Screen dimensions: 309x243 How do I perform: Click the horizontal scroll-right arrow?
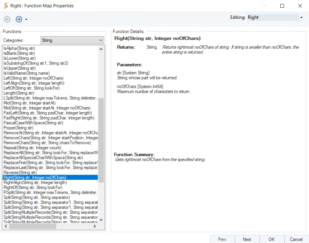pos(95,226)
